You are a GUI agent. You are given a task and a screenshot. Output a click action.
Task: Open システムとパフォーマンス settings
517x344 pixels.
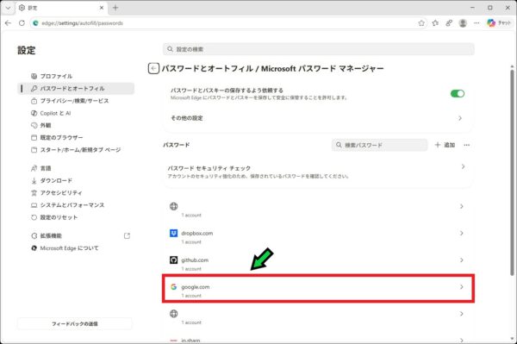(76, 205)
